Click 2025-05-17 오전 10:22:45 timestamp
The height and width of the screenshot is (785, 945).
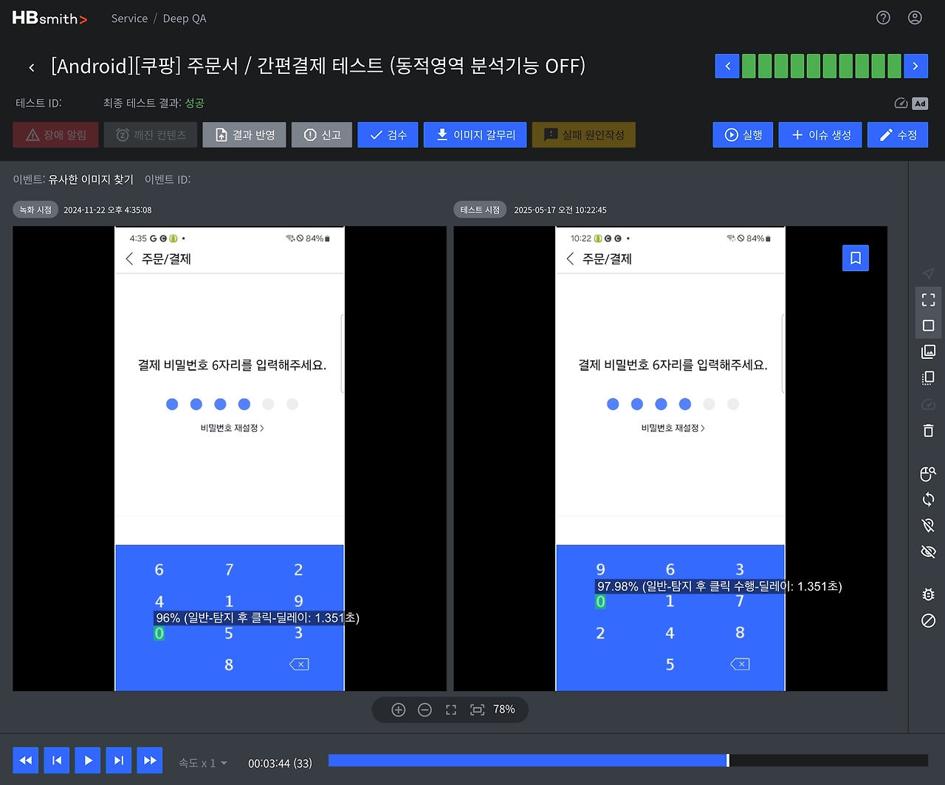560,210
